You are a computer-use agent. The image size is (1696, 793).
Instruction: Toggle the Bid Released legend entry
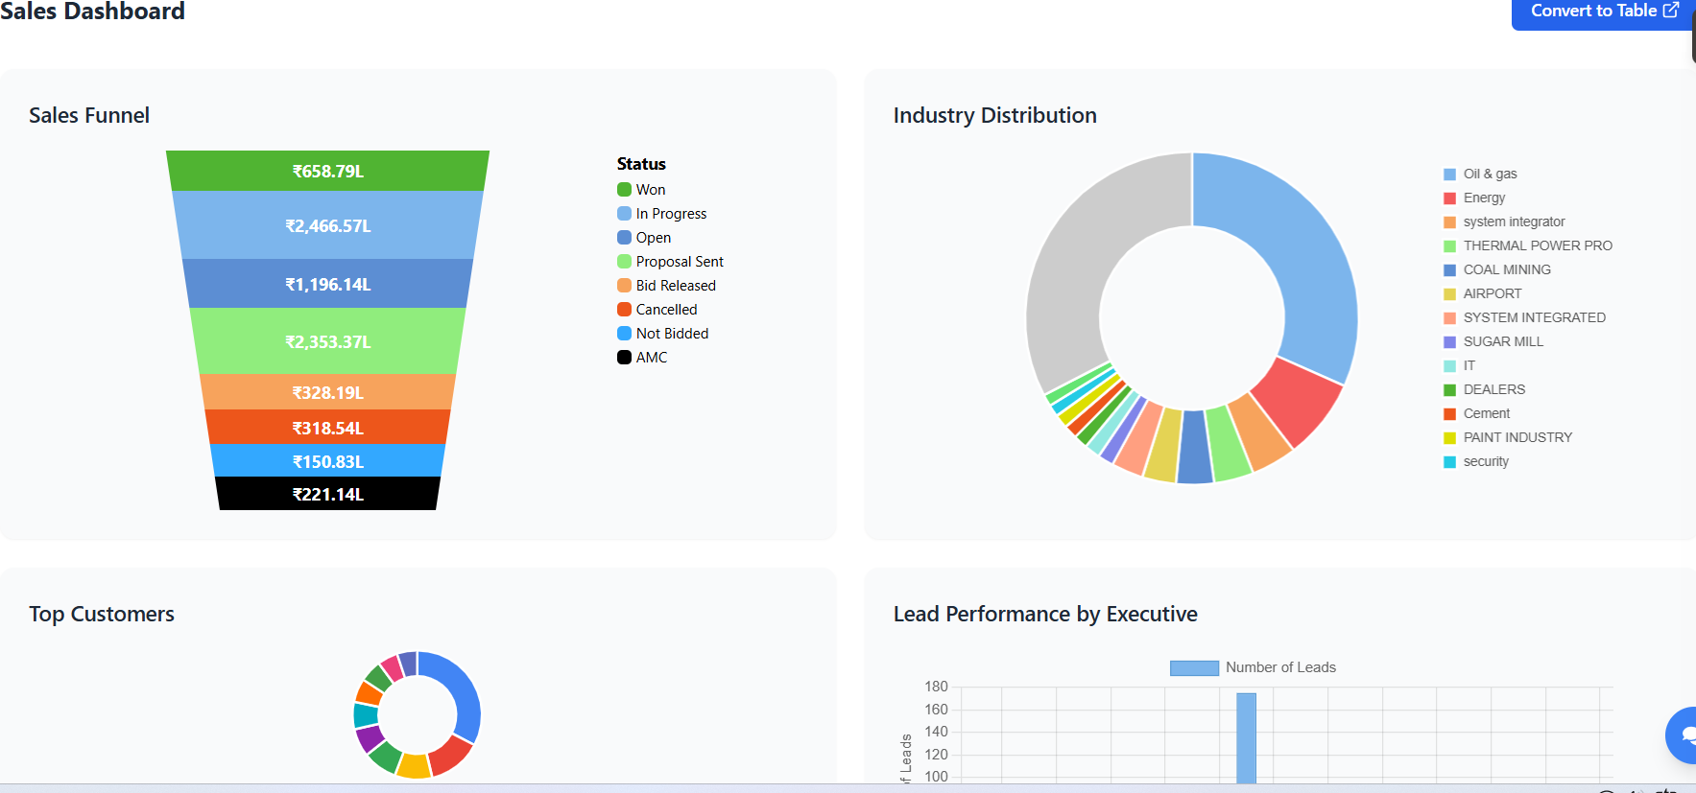666,286
